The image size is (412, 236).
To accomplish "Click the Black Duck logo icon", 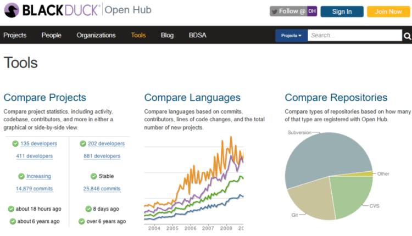I will pos(12,10).
